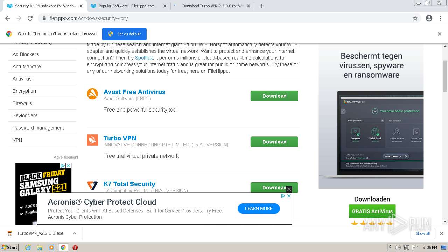Viewport: 448px width, 252px height.
Task: Click the address bar URL
Action: pyautogui.click(x=89, y=18)
